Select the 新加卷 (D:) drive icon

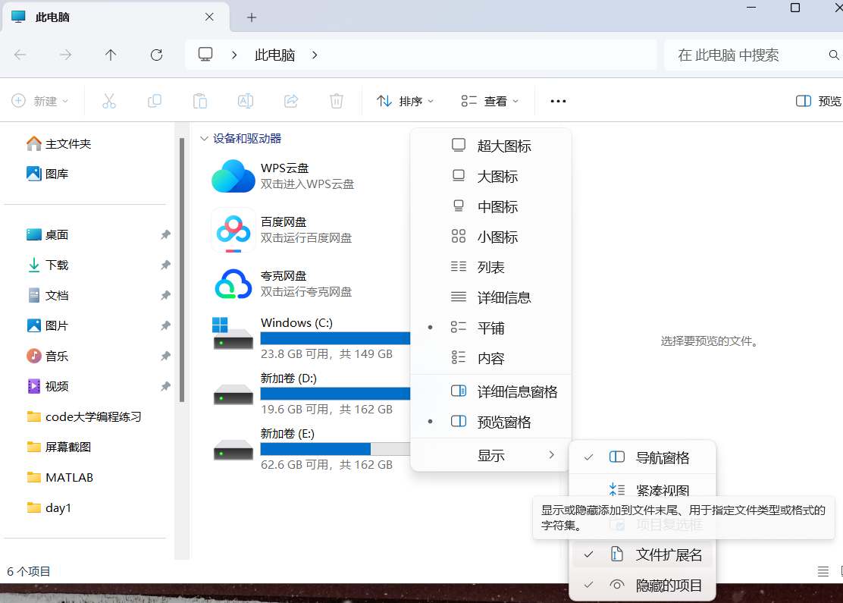(x=233, y=395)
